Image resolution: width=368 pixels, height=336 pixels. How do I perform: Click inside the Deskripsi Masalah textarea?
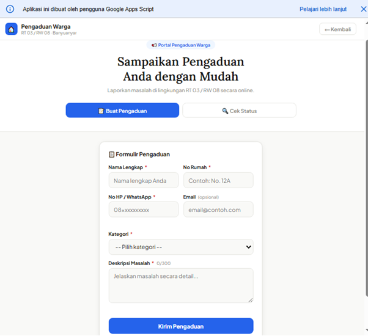point(180,285)
